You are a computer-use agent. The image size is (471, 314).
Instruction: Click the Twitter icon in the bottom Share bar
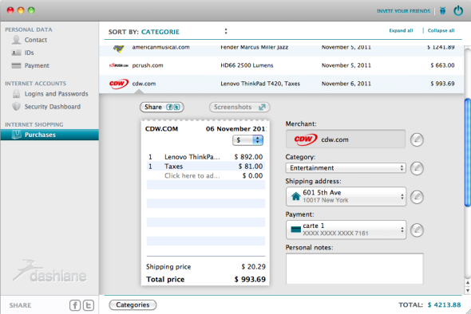pyautogui.click(x=89, y=305)
